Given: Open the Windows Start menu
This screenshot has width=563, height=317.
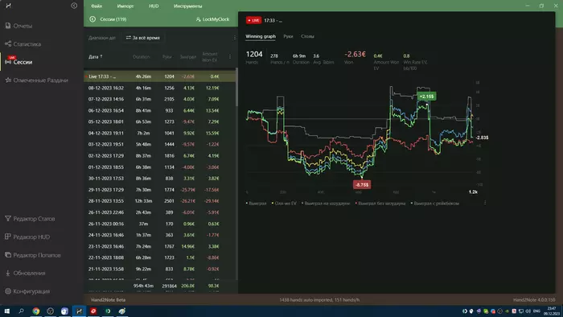Looking at the screenshot, I should point(6,311).
